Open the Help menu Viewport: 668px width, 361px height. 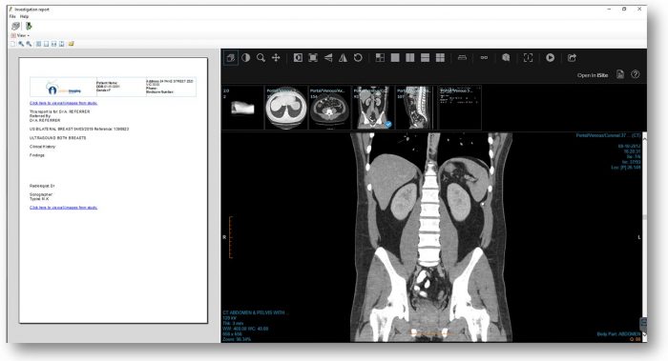(x=24, y=16)
